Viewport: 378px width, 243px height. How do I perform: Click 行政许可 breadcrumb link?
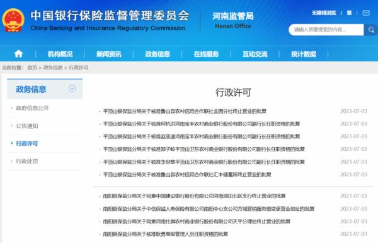click(x=79, y=68)
